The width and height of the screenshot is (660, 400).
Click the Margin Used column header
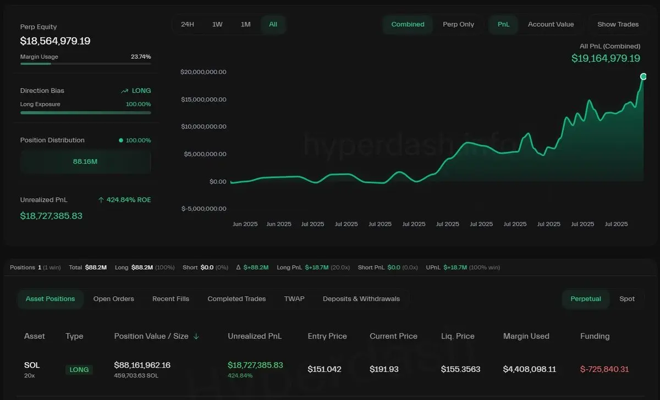pyautogui.click(x=526, y=336)
